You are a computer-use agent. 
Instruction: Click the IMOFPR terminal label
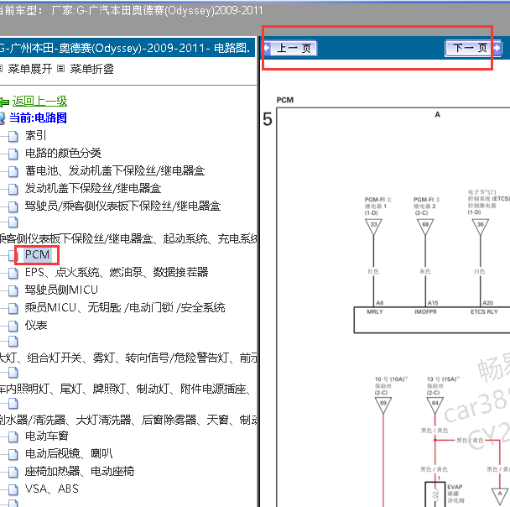(x=425, y=311)
